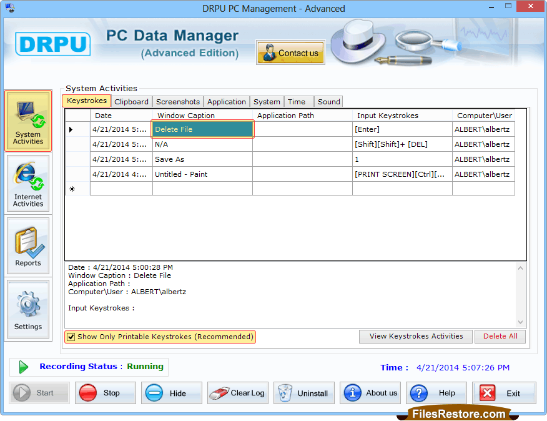The width and height of the screenshot is (547, 421).
Task: Select the N/A window caption cell
Action: (203, 144)
